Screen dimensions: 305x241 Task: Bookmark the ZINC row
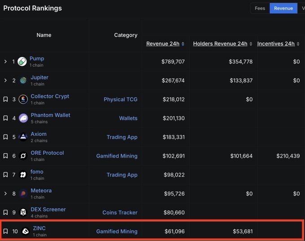pos(5,231)
